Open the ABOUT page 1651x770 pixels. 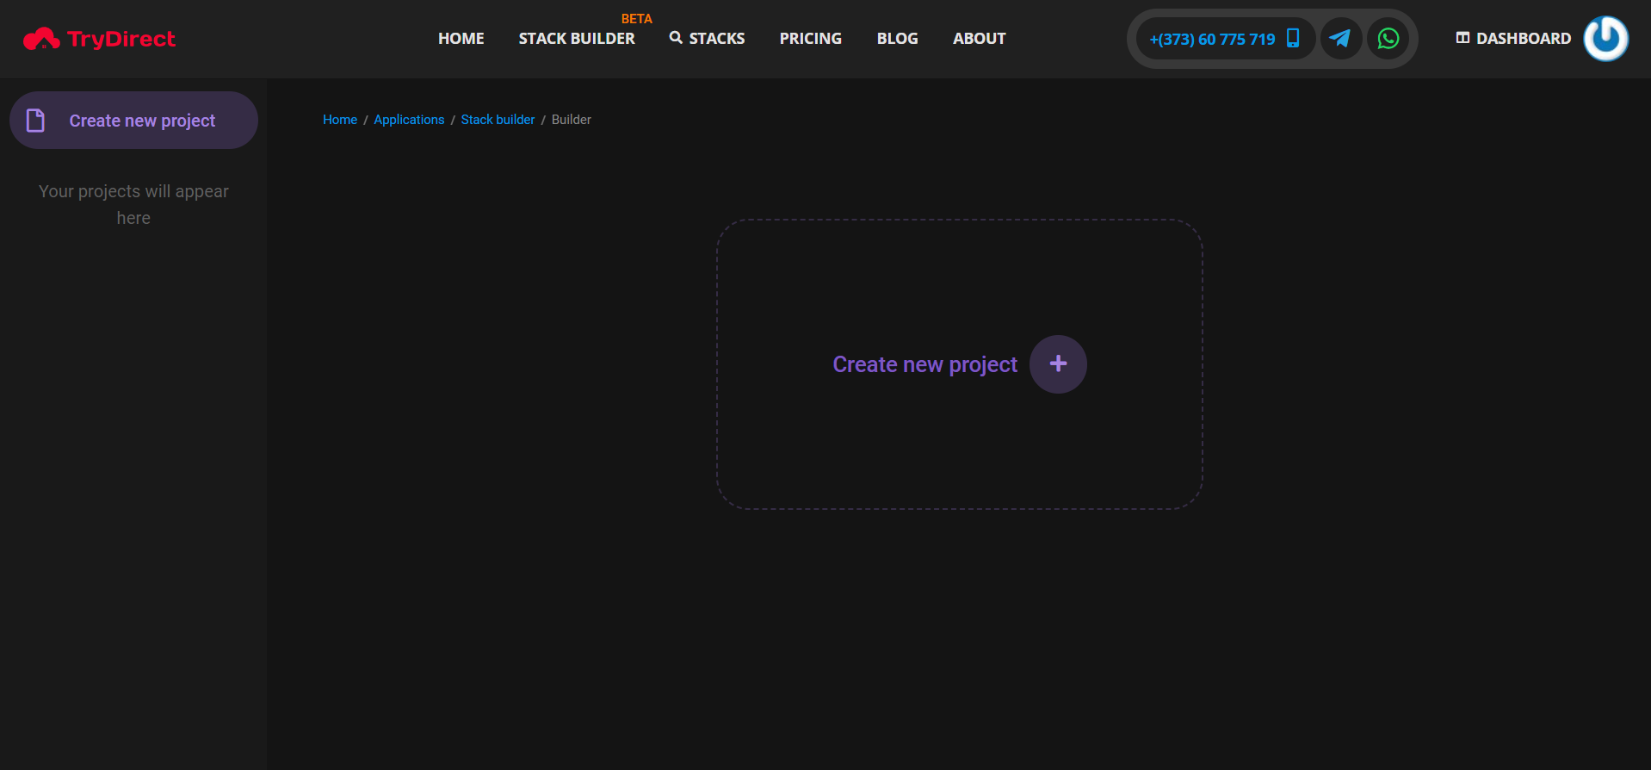pos(979,39)
